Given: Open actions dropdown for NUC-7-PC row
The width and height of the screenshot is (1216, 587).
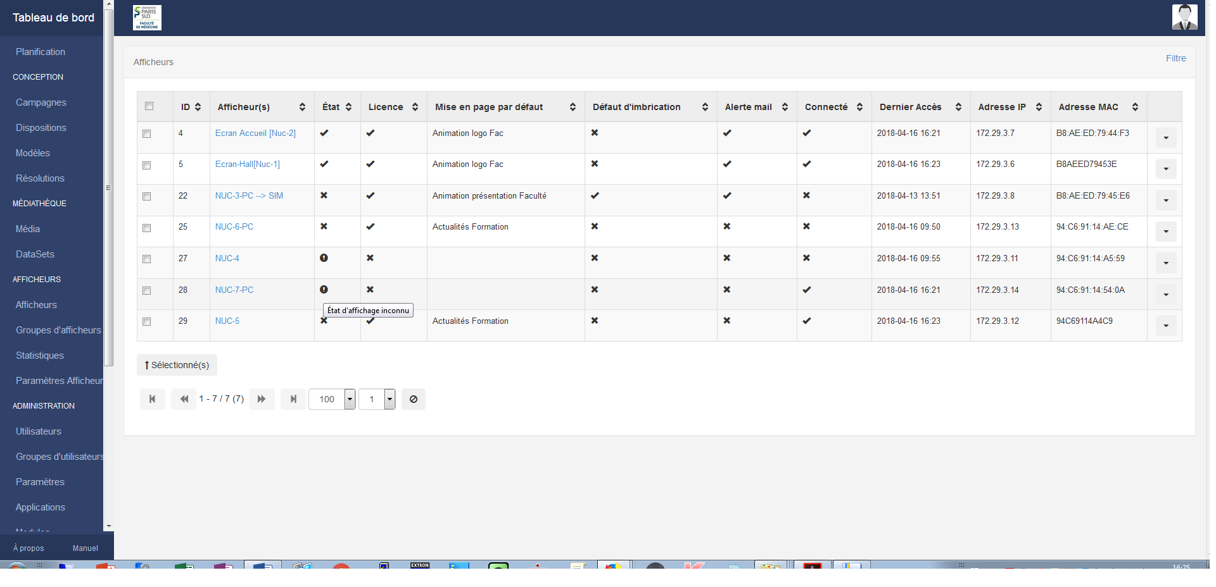Looking at the screenshot, I should click(x=1166, y=294).
